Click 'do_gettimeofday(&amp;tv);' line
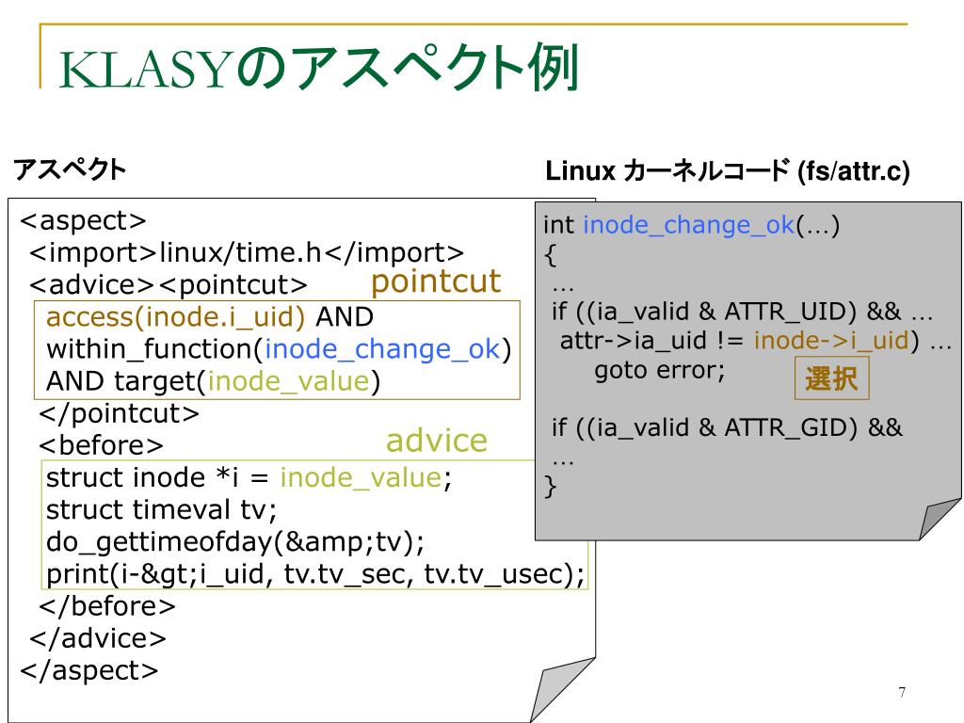Screen dimensions: 964x723 235,542
